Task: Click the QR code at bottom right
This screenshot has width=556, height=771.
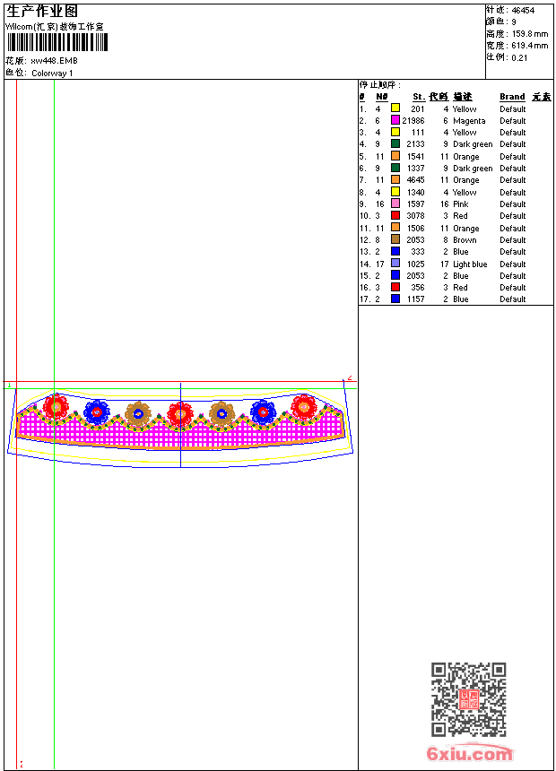Action: coord(468,699)
